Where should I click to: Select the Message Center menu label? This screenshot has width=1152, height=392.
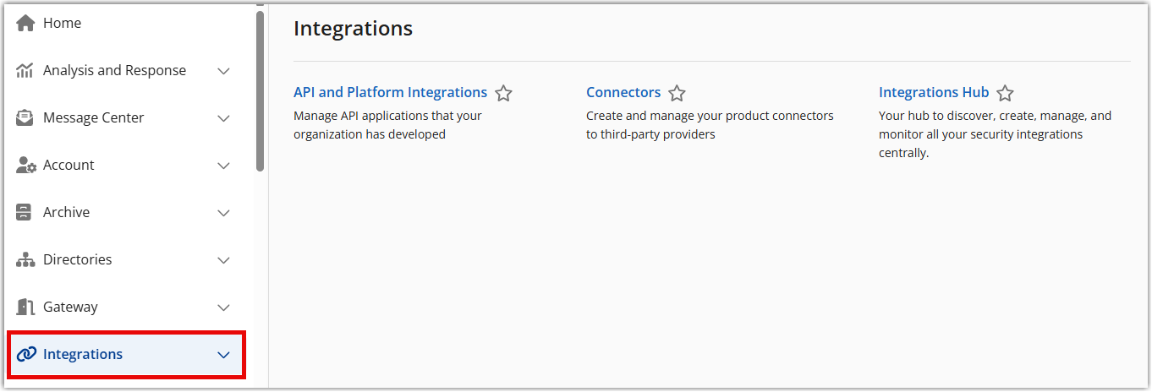click(93, 118)
